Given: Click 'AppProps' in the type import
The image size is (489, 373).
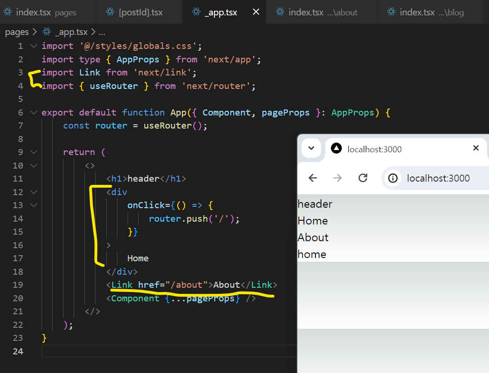Looking at the screenshot, I should pyautogui.click(x=138, y=60).
